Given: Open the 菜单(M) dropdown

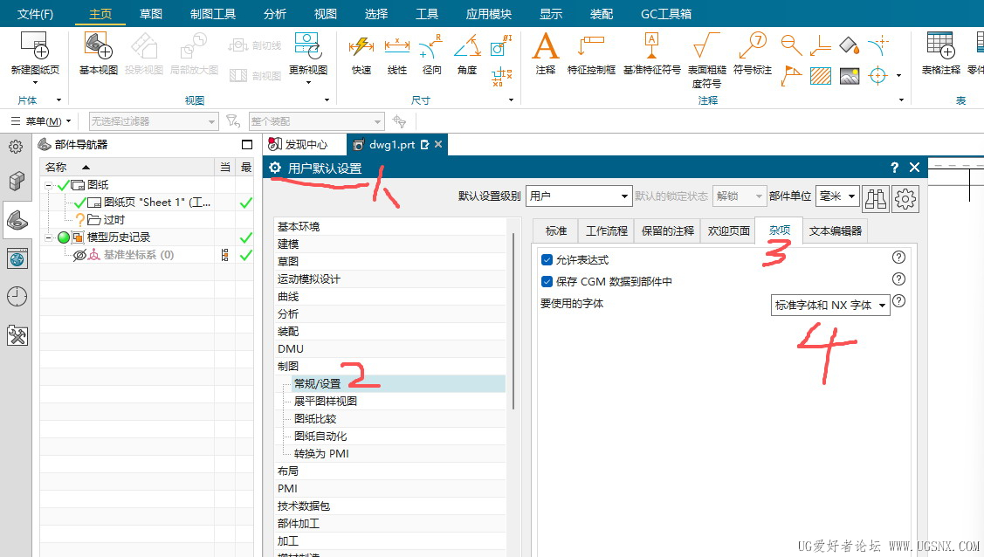Looking at the screenshot, I should pyautogui.click(x=41, y=121).
